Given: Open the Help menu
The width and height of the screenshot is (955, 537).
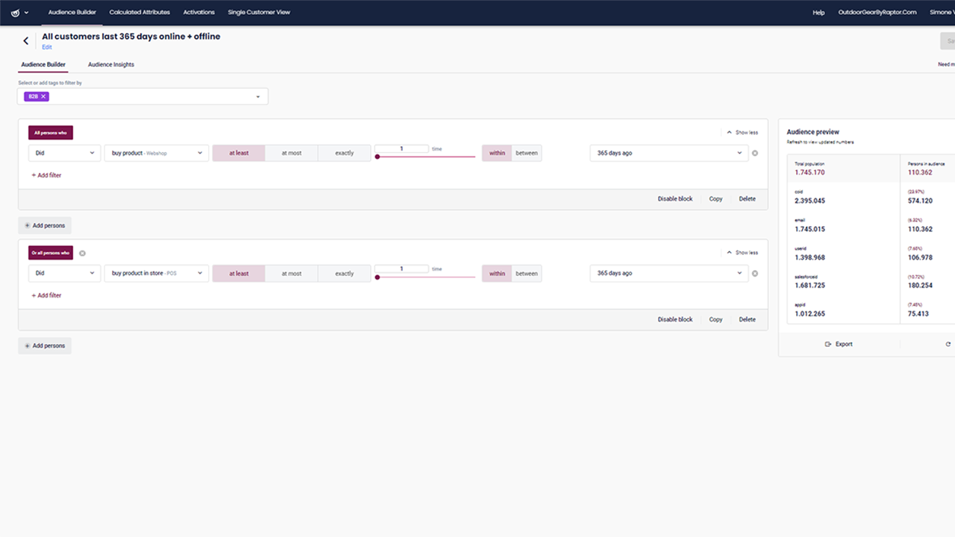Looking at the screenshot, I should coord(818,13).
